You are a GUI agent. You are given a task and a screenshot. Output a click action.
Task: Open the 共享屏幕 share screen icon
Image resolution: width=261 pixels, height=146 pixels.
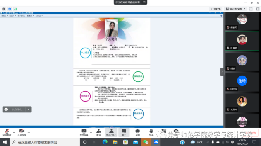[x=84, y=132]
